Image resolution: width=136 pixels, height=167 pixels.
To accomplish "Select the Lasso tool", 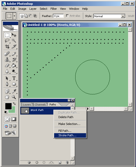I will (7, 41).
